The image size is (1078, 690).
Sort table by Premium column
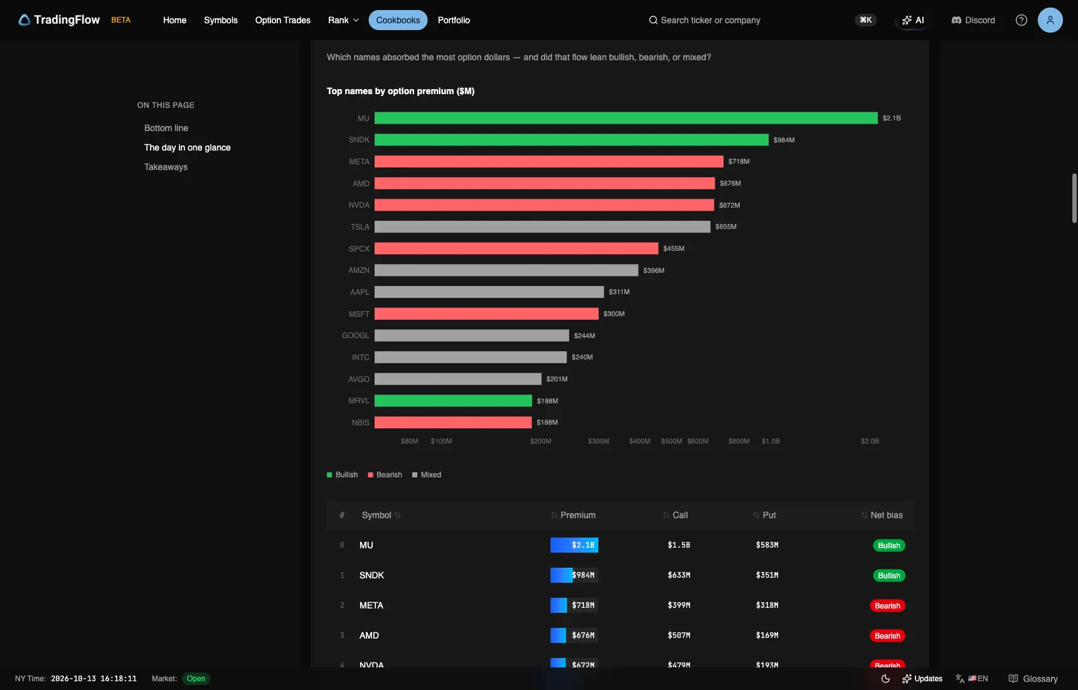point(573,515)
